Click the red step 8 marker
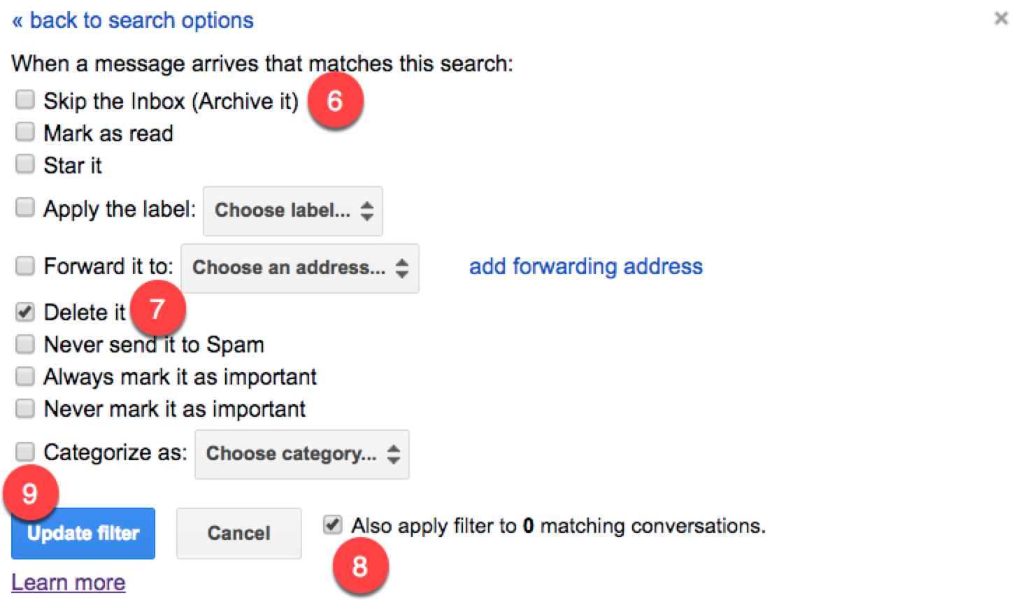Viewport: 1021px width, 600px height. [x=359, y=566]
